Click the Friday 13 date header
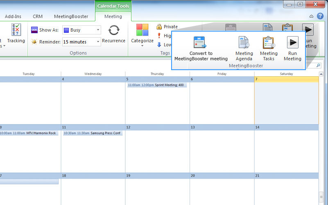 (222, 128)
